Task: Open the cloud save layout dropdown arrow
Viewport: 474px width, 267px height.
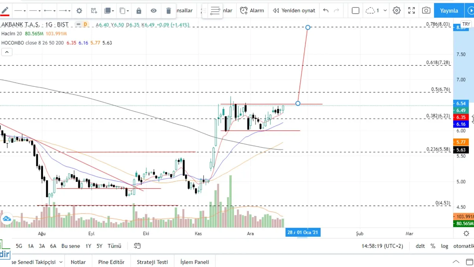Action: [x=385, y=10]
